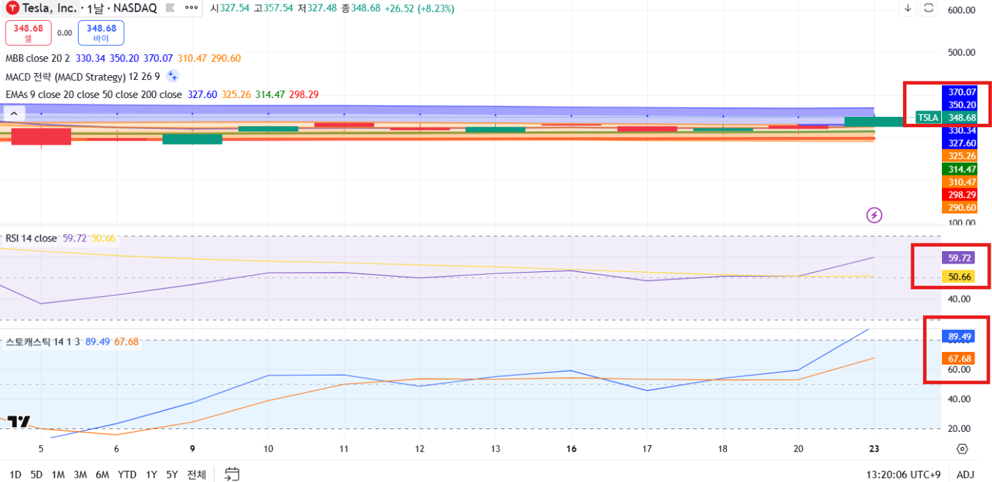Viewport: 992px width, 482px height.
Task: Select the 3M time range
Action: click(80, 474)
